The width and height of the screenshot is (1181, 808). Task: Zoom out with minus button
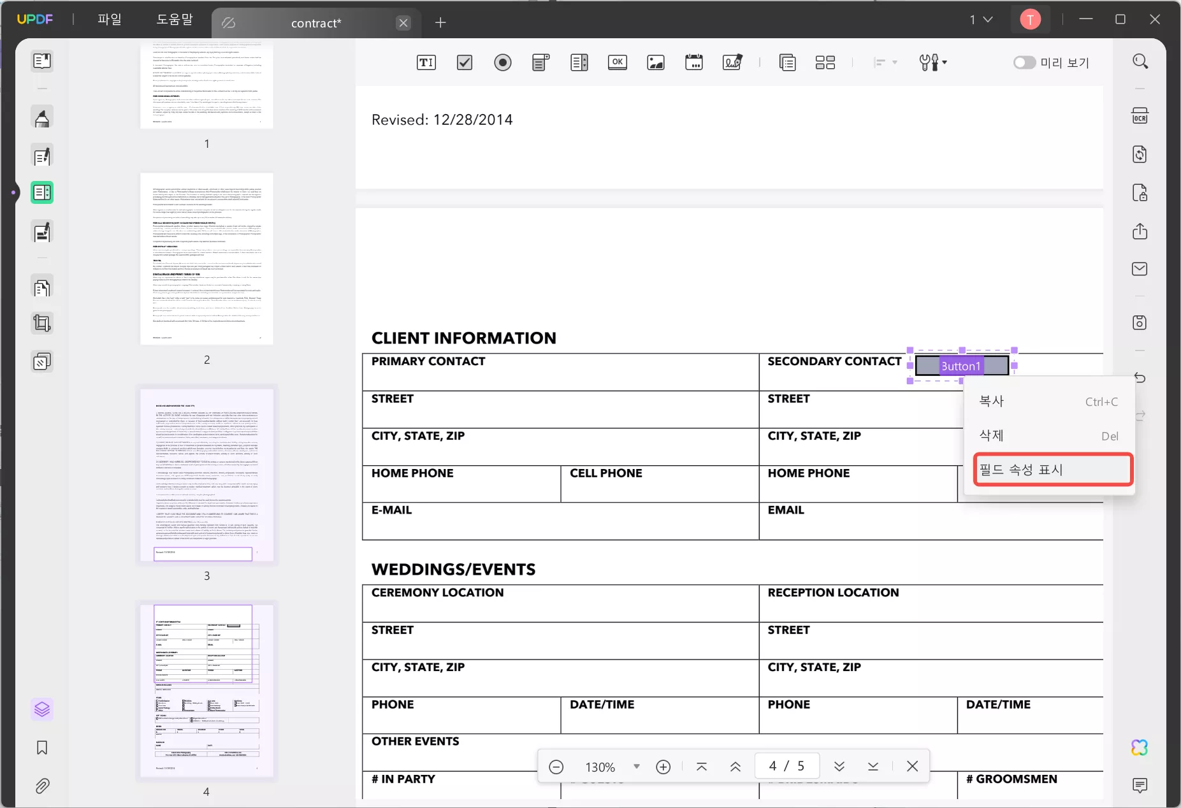[556, 767]
